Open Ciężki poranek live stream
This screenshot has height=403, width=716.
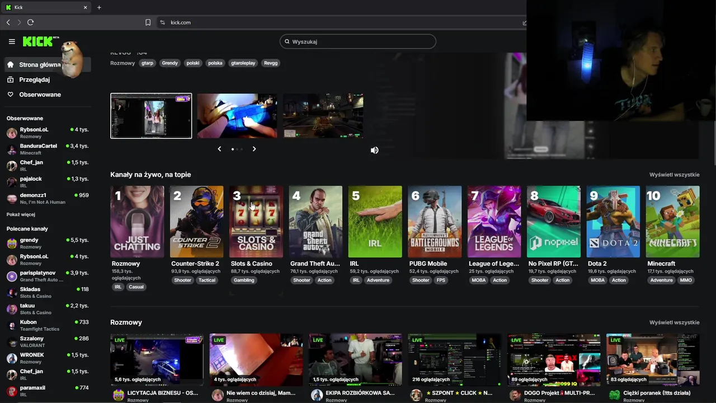[x=653, y=359]
